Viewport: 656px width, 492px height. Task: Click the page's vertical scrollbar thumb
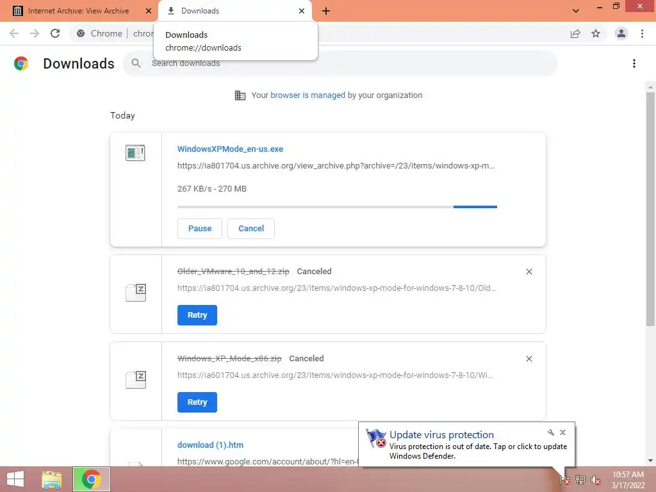click(x=650, y=209)
